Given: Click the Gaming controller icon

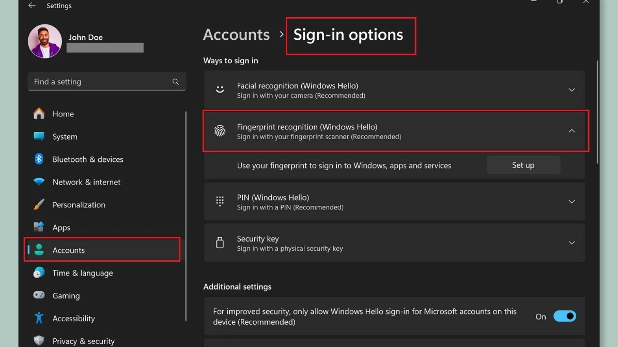Looking at the screenshot, I should click(39, 296).
